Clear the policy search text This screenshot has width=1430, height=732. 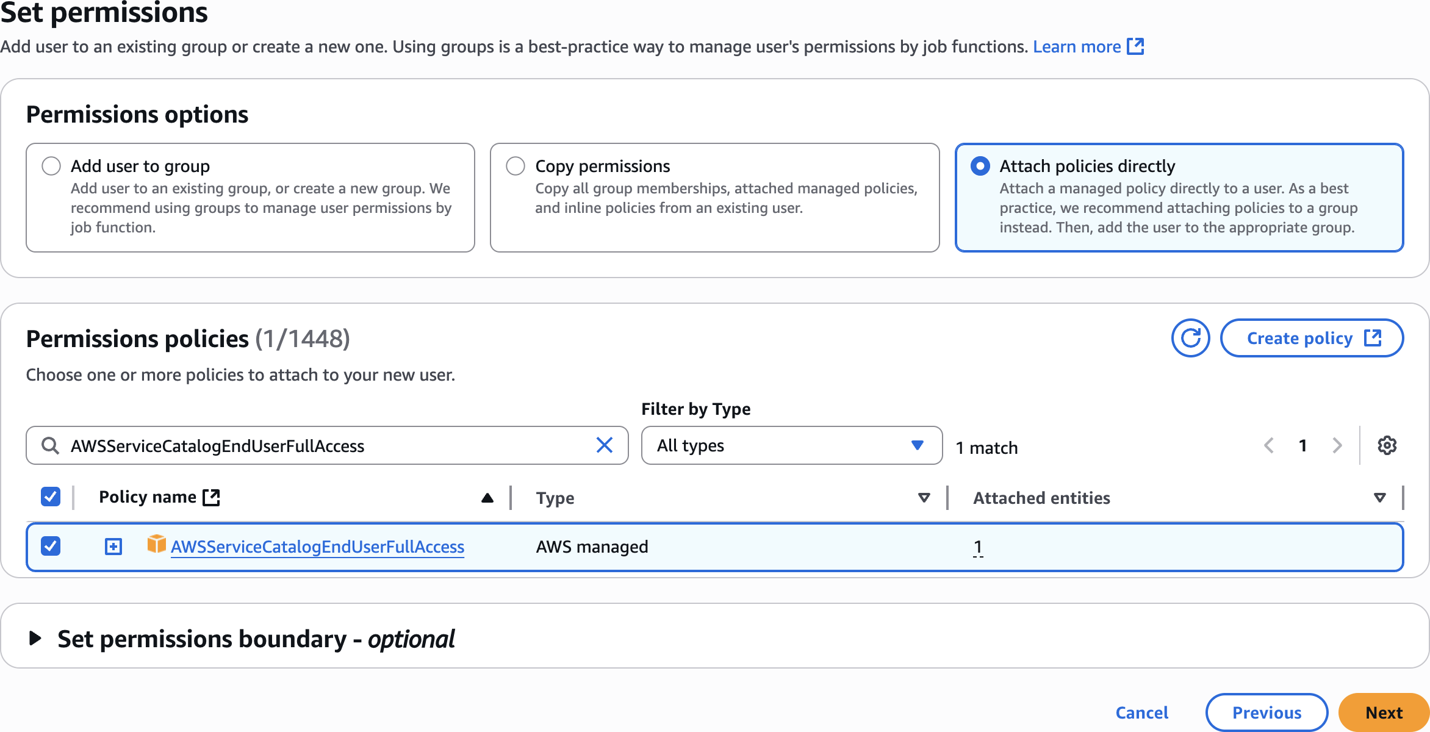(604, 445)
